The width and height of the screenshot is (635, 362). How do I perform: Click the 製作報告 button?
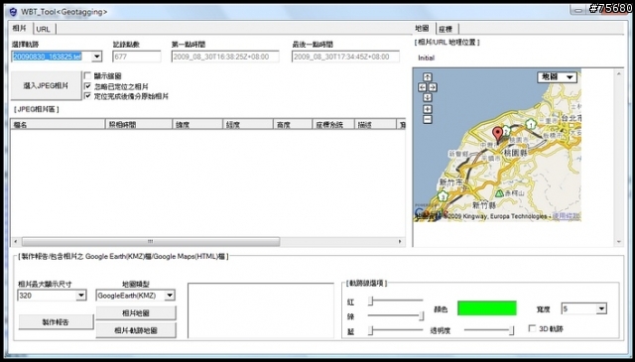[x=56, y=322]
